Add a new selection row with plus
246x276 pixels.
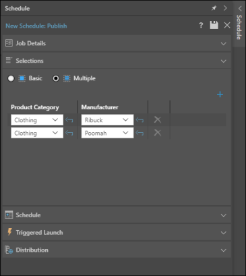point(220,94)
